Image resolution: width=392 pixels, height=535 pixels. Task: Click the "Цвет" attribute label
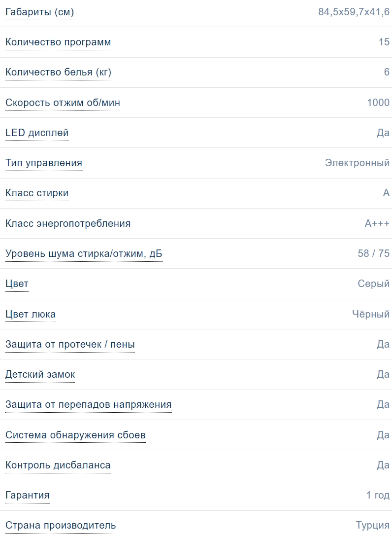pyautogui.click(x=17, y=284)
